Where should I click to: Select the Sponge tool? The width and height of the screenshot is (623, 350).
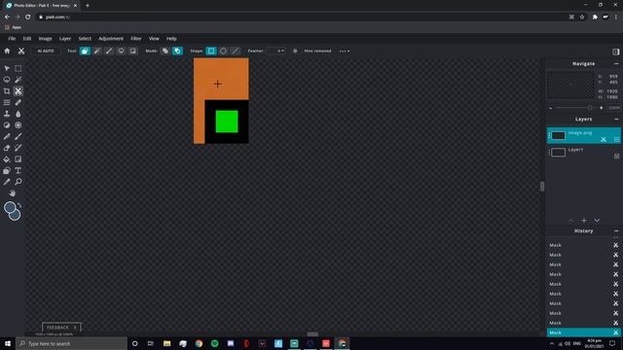pos(18,125)
